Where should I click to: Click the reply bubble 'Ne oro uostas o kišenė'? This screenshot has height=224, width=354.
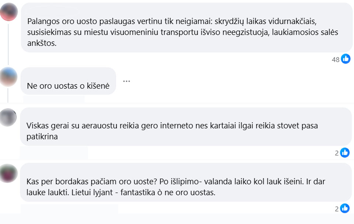pos(68,86)
